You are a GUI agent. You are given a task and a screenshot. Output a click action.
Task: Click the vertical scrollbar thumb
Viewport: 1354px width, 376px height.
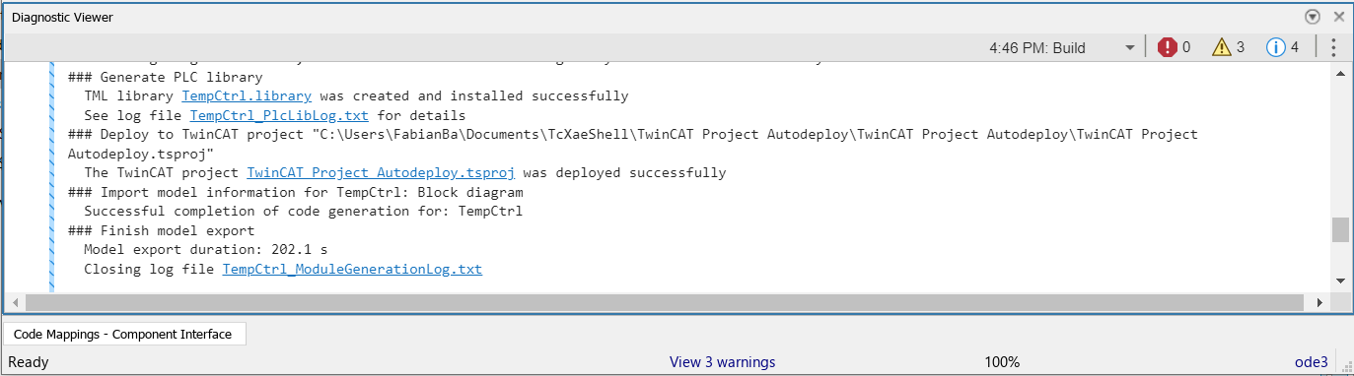coord(1339,229)
